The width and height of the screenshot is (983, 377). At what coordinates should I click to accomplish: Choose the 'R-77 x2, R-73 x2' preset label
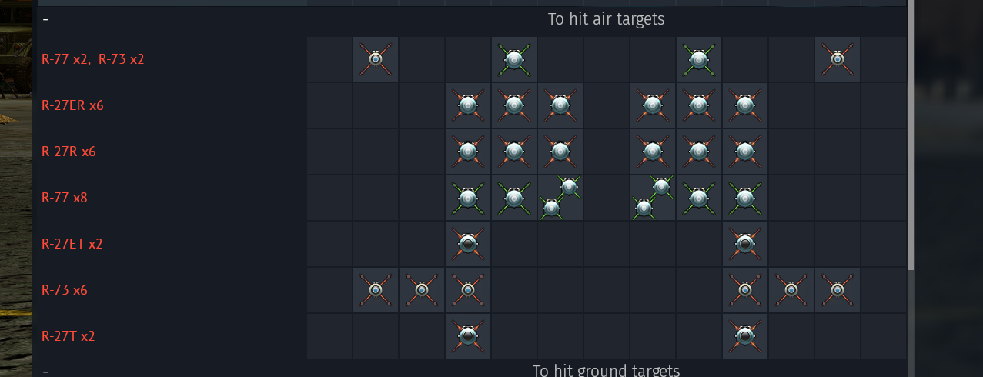point(93,59)
